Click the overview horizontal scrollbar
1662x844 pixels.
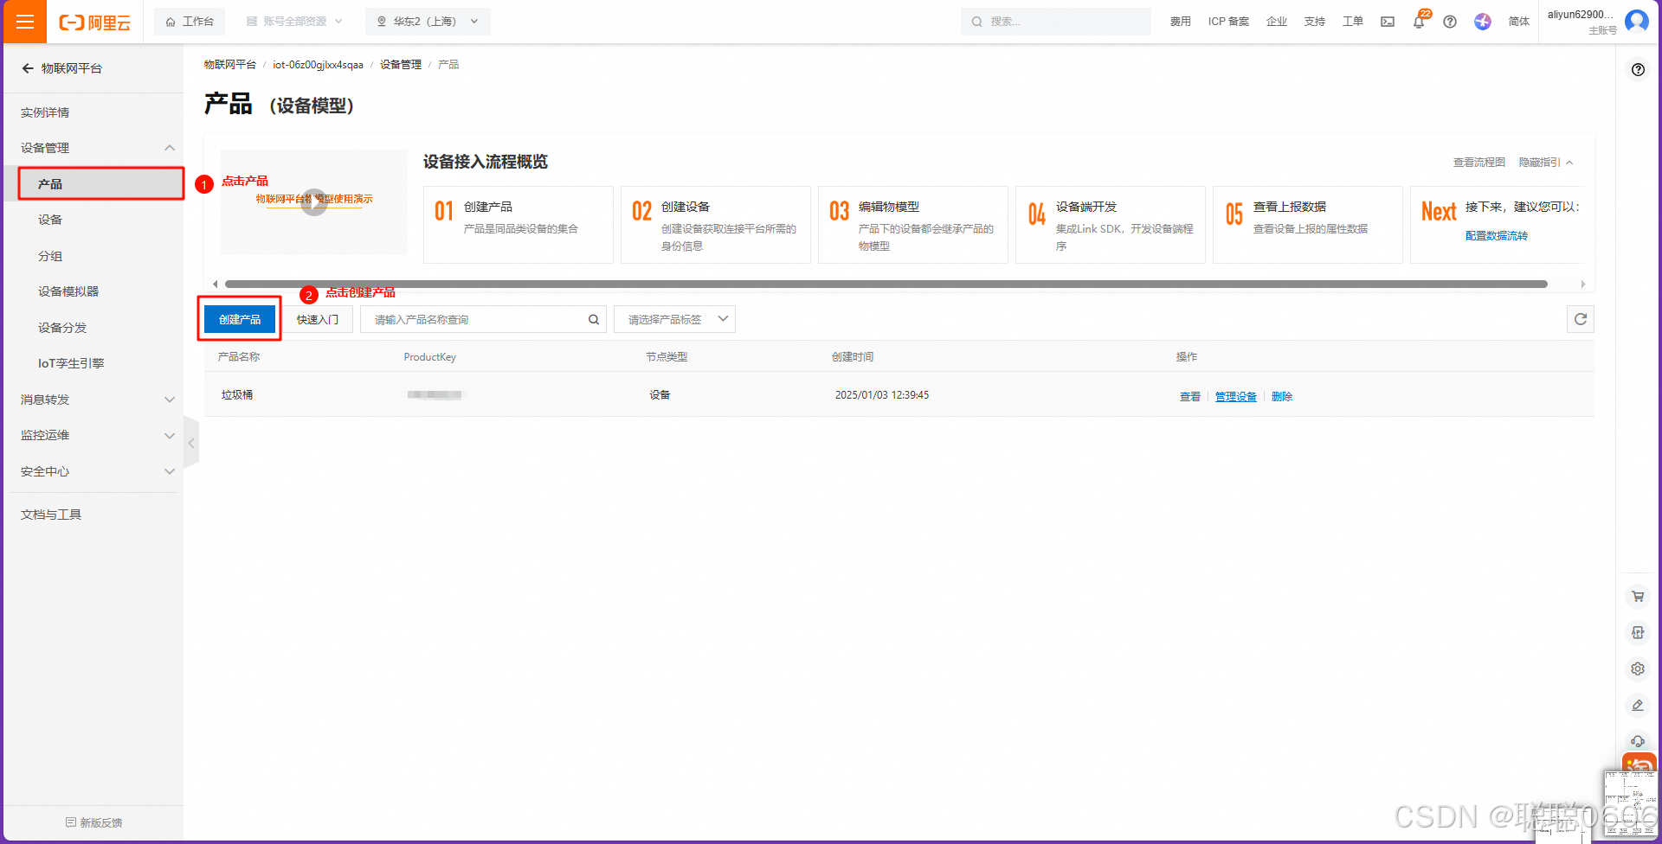(x=886, y=284)
